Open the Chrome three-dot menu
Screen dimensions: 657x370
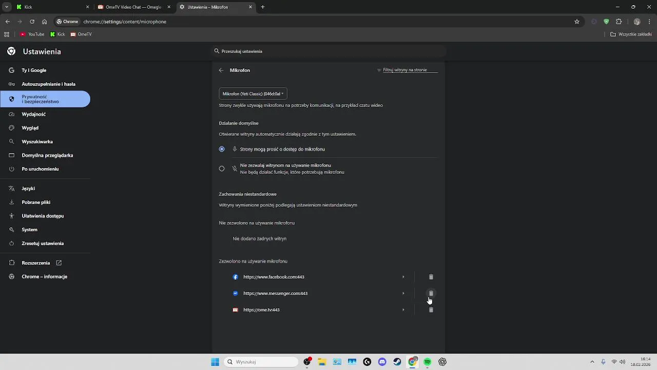pyautogui.click(x=649, y=22)
